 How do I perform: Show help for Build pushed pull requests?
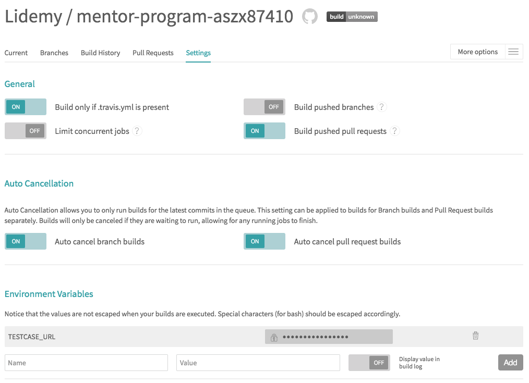click(x=395, y=131)
